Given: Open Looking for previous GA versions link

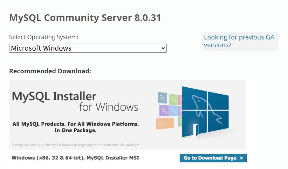Looking at the screenshot, I should tap(239, 41).
